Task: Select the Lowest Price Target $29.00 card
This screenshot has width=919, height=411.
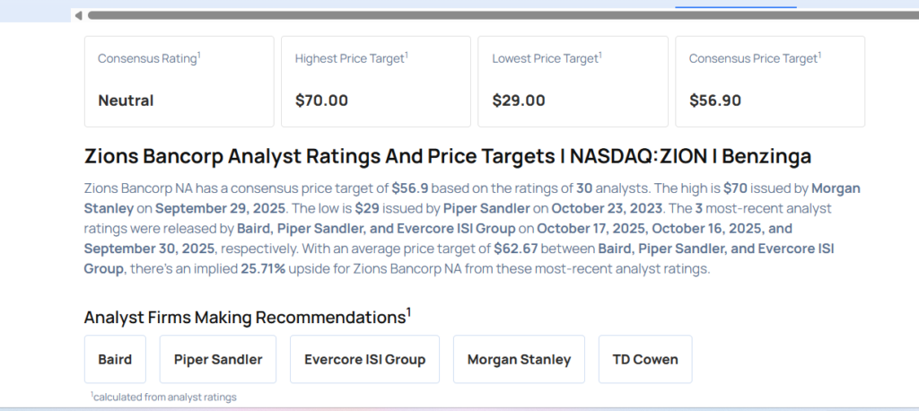Action: tap(573, 82)
